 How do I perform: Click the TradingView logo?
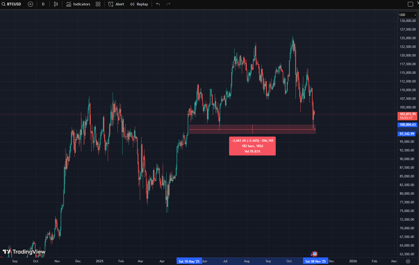coord(24,252)
